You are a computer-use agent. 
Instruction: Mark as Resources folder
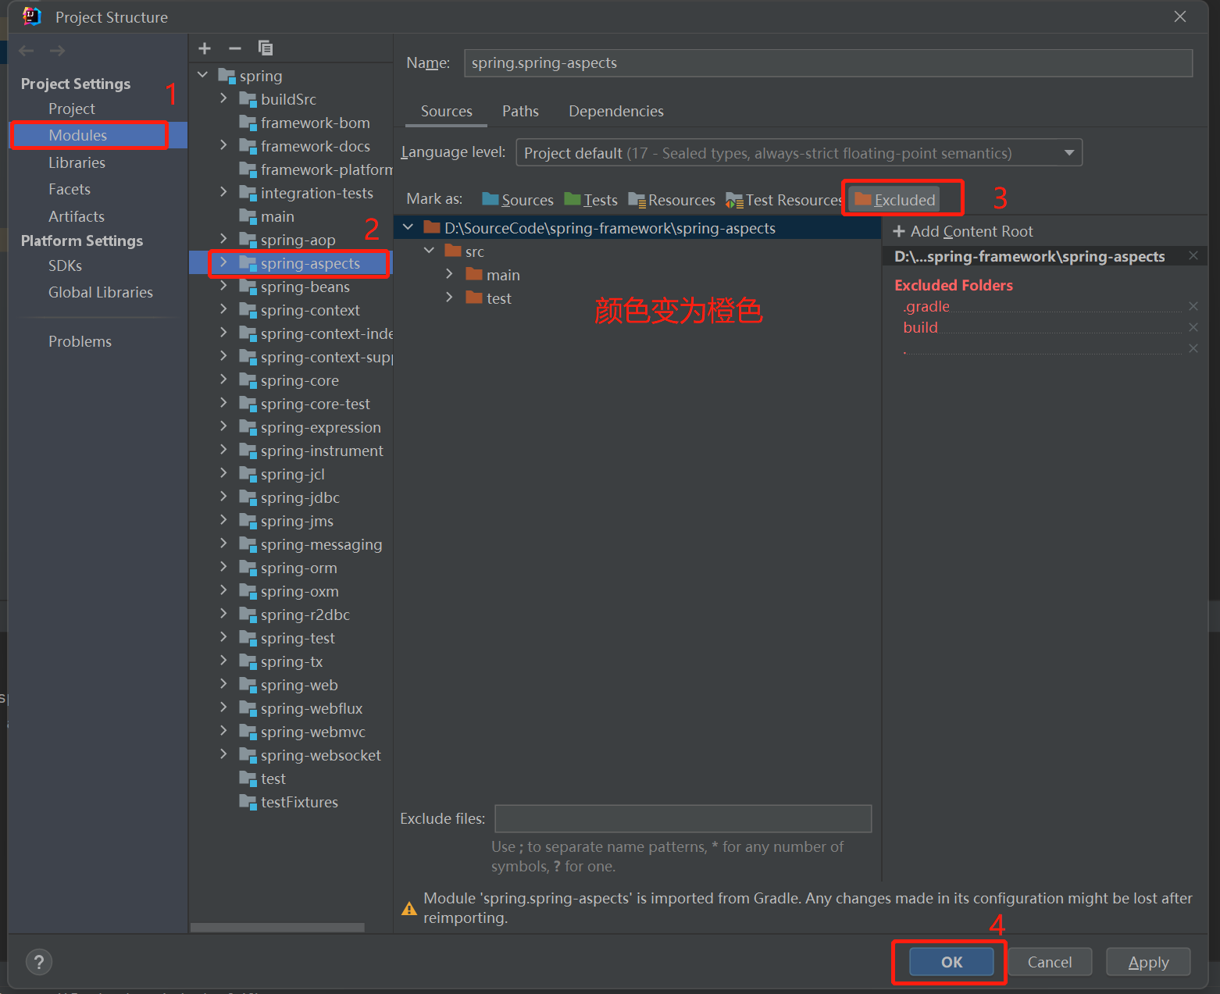pos(672,200)
